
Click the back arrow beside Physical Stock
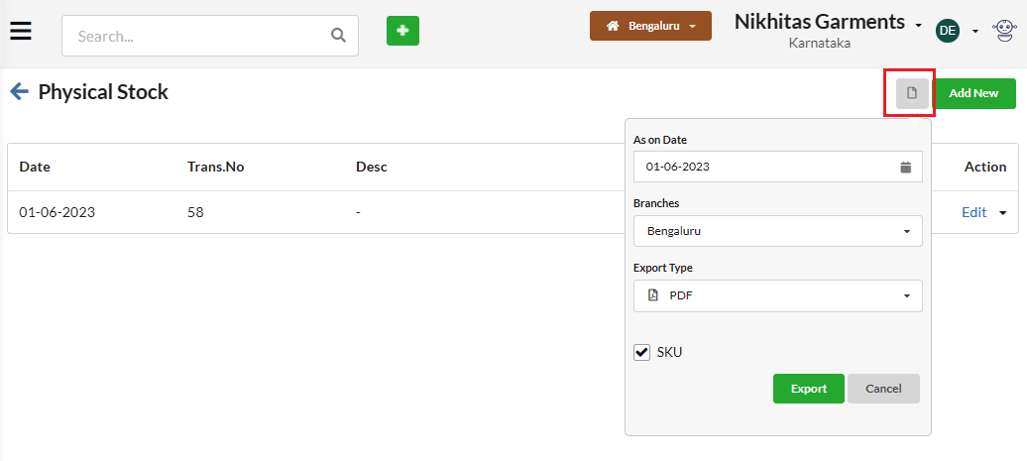(19, 91)
